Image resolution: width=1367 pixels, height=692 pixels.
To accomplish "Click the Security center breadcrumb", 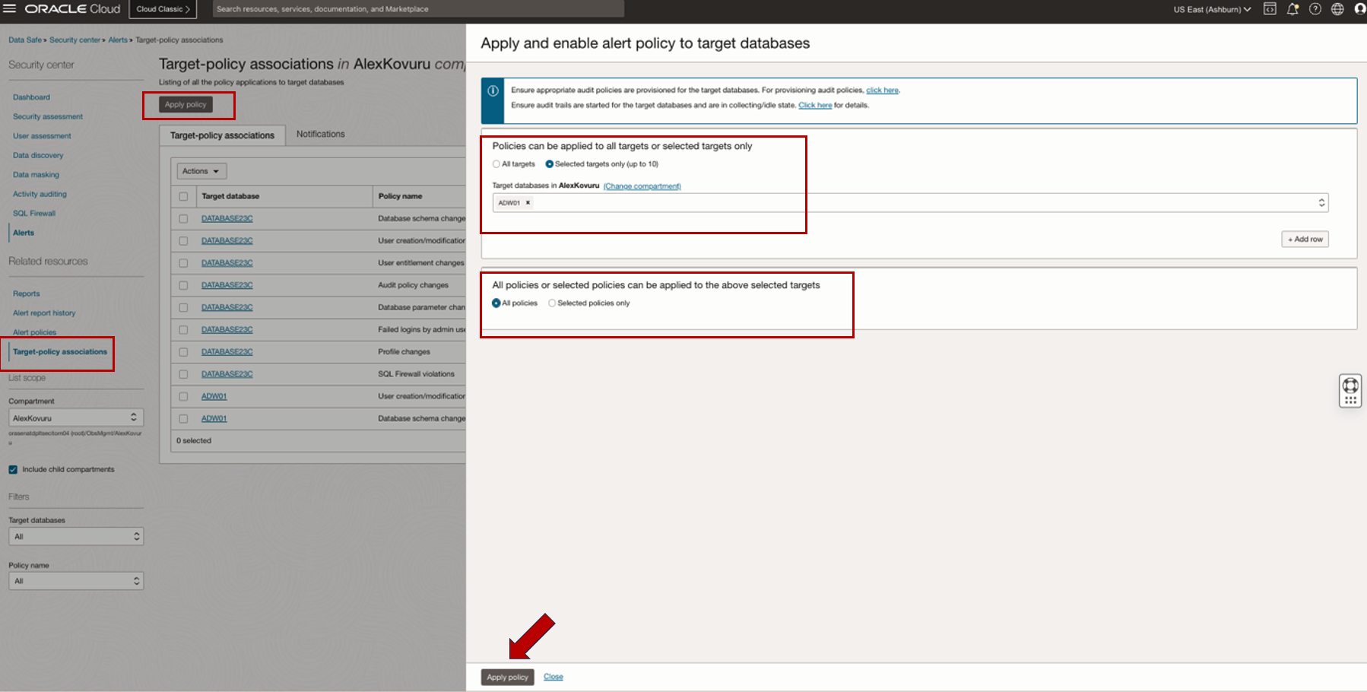I will (75, 40).
